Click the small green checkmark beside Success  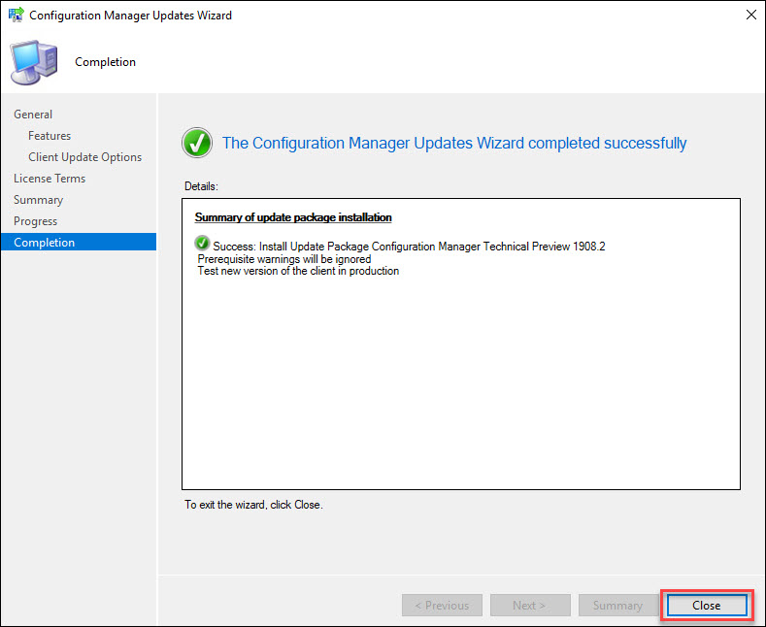[202, 243]
